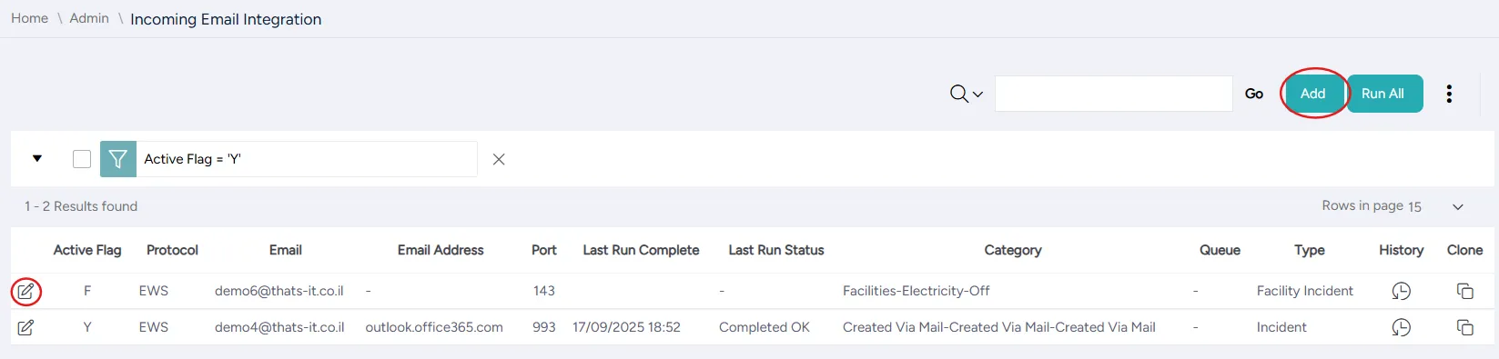Click the funnel filter icon
This screenshot has height=359, width=1499.
click(x=118, y=159)
